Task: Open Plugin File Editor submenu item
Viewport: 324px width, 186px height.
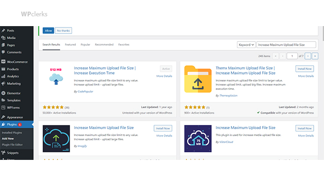Action: tap(12, 145)
